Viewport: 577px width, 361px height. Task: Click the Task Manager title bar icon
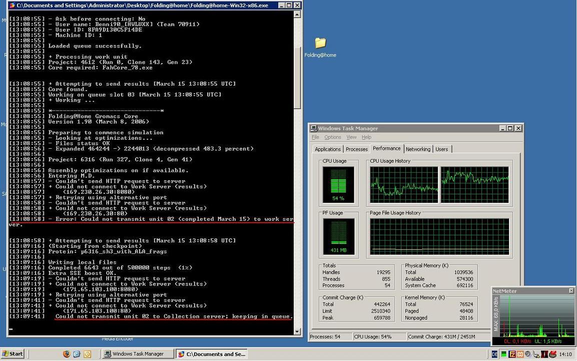click(x=314, y=128)
